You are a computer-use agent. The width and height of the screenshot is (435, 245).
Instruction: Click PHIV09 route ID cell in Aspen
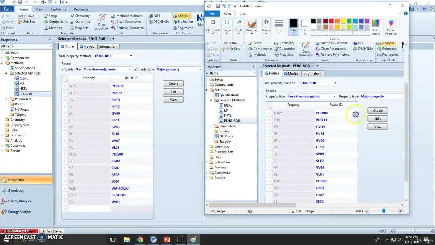[x=132, y=86]
